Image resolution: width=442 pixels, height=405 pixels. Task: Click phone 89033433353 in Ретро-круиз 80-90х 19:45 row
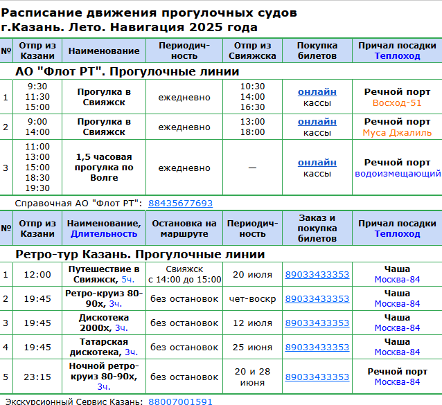[317, 299]
